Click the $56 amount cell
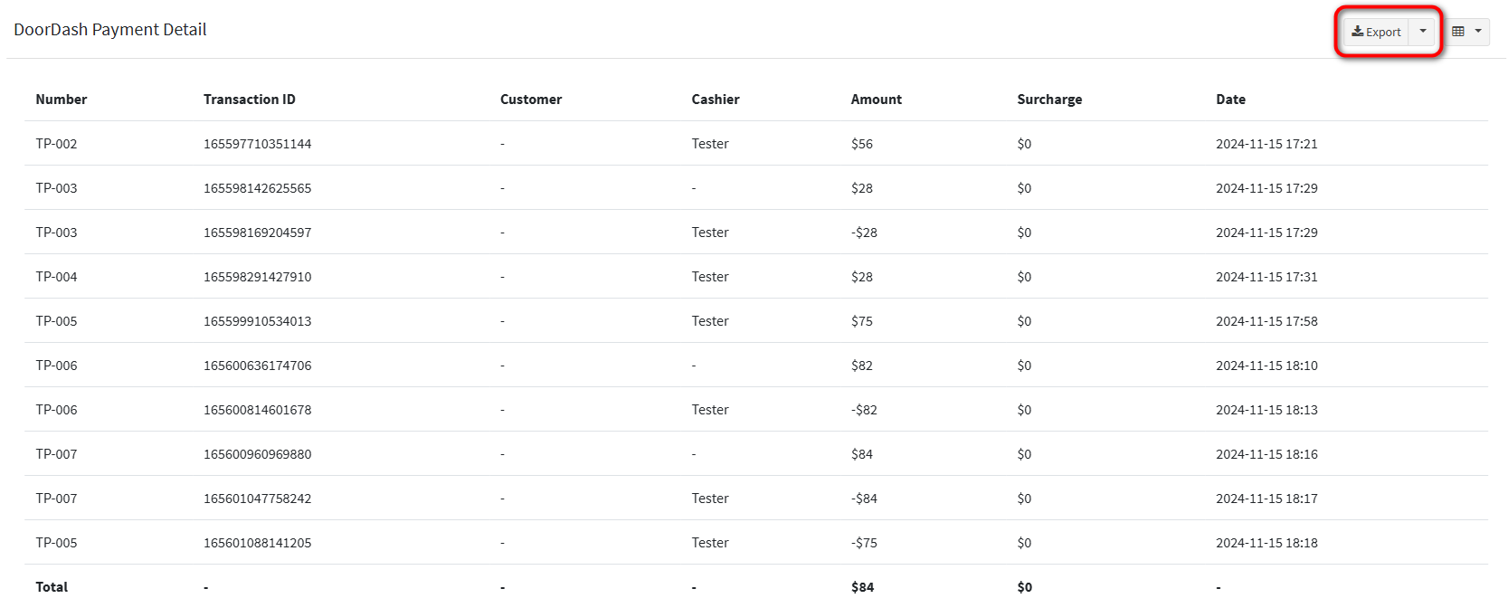1508x608 pixels. (862, 144)
